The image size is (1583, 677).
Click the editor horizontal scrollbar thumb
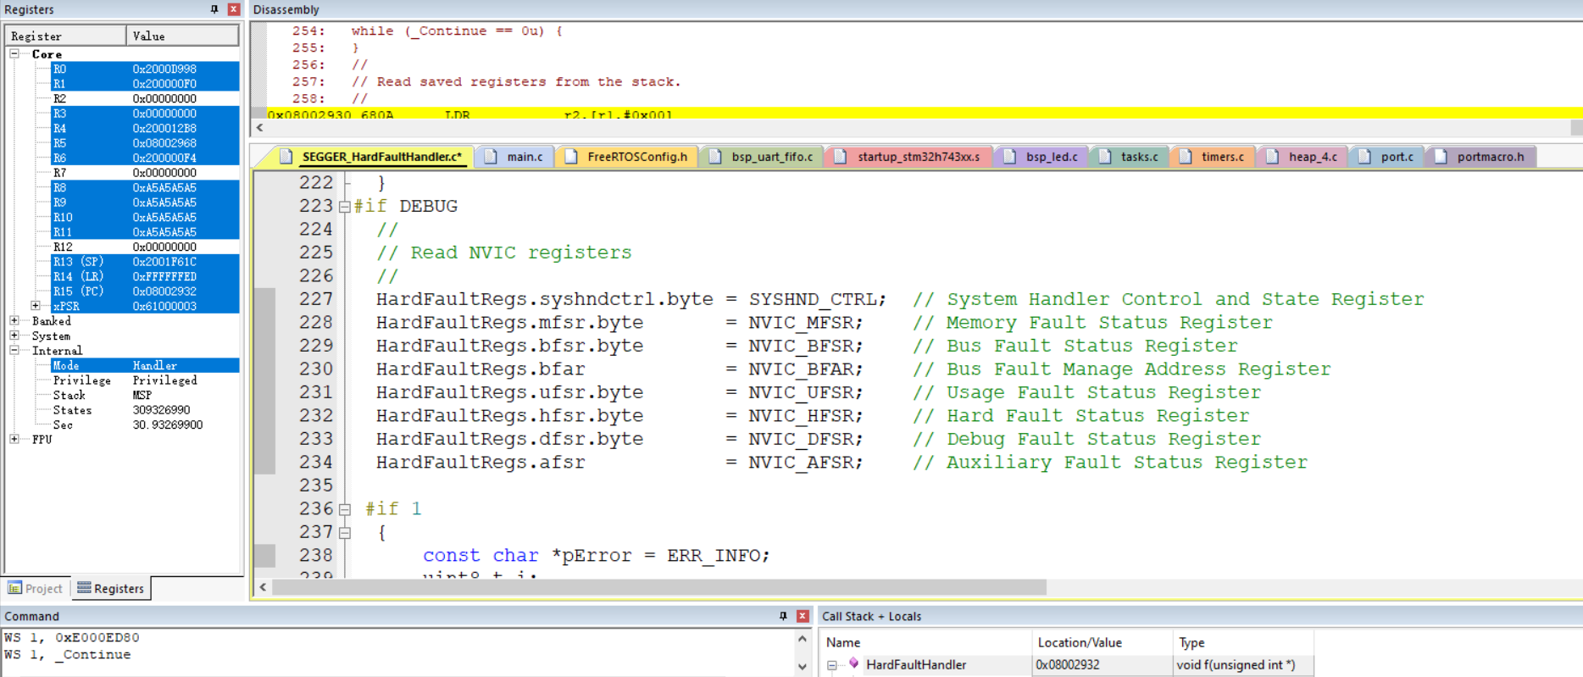click(x=659, y=587)
